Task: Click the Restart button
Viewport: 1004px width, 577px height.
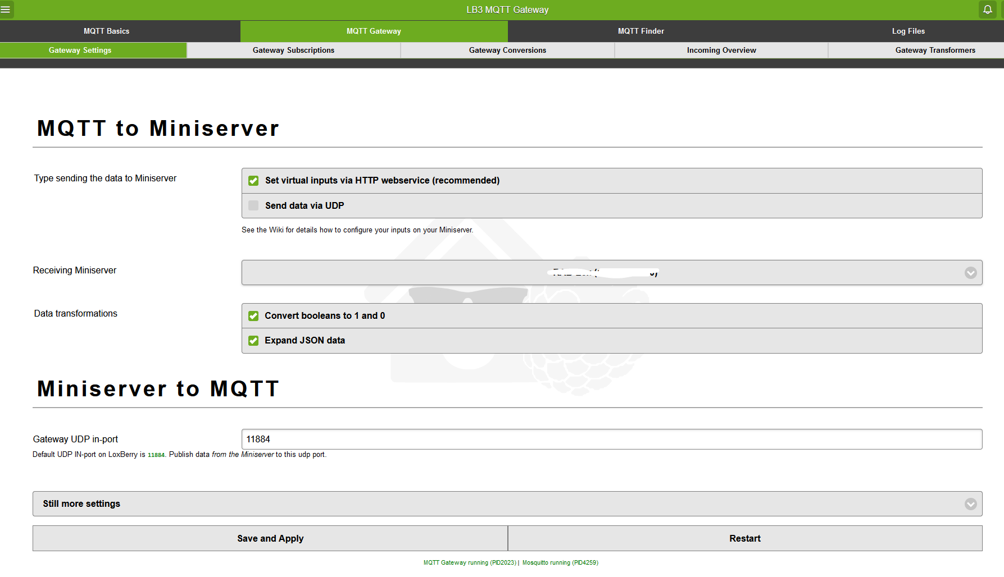Action: [x=745, y=538]
